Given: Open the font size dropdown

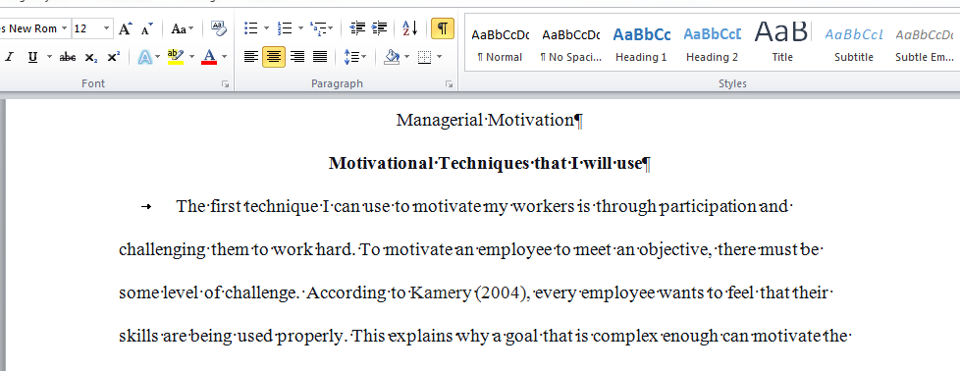Looking at the screenshot, I should click(108, 28).
